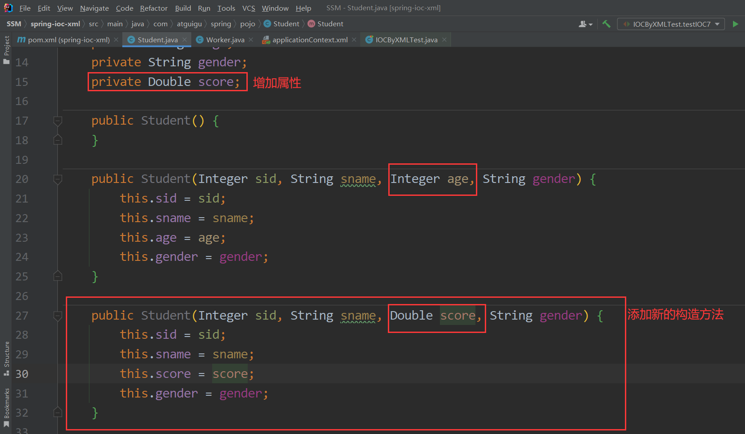Click the IntelliJ IDEA logo icon
Viewport: 745px width, 434px height.
pos(8,8)
